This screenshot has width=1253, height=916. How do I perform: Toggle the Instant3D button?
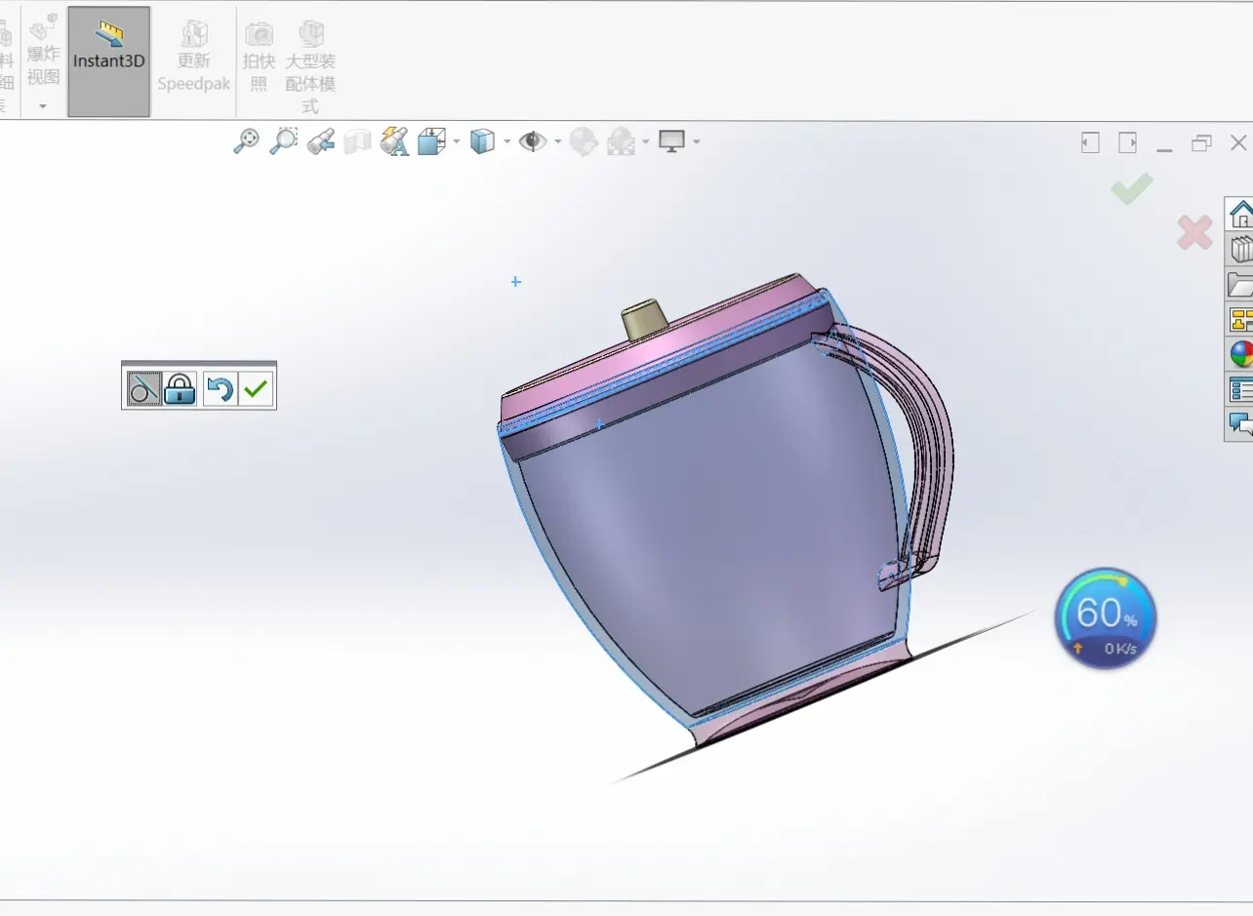click(109, 61)
